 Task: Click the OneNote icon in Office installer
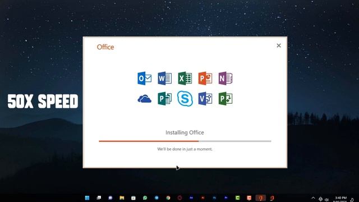[225, 79]
